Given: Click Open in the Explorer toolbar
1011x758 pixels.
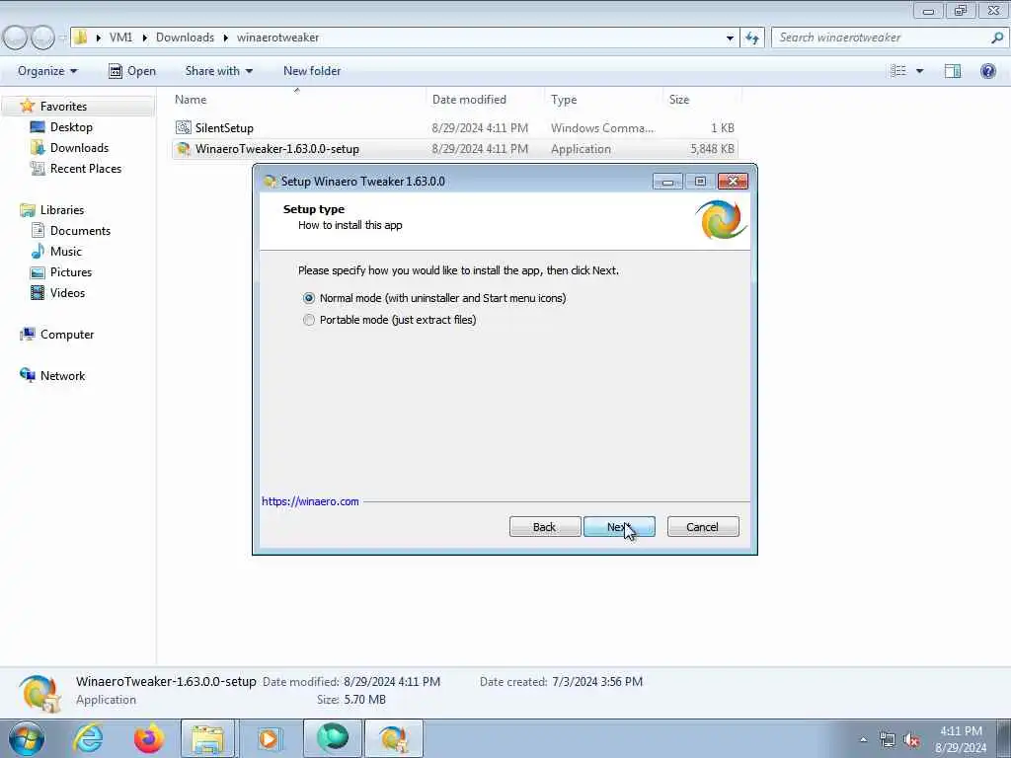Looking at the screenshot, I should 132,71.
